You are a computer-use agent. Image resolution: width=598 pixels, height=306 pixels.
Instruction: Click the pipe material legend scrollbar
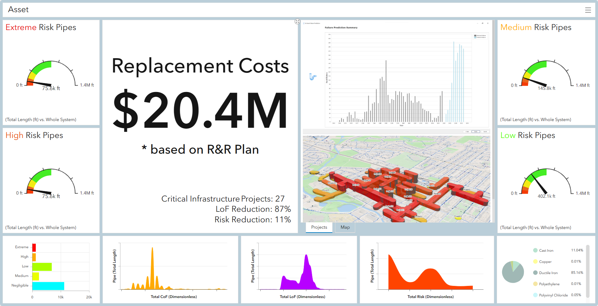point(587,272)
